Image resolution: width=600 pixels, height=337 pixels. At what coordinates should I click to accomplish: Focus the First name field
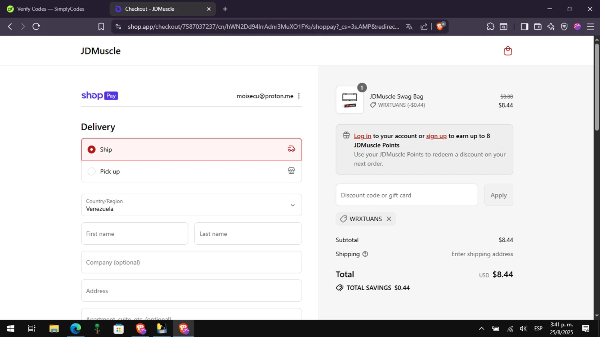pos(134,233)
